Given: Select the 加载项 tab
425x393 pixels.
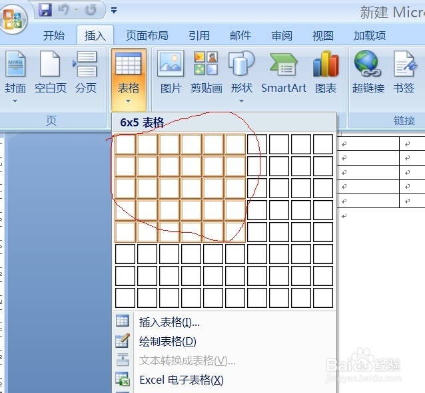Looking at the screenshot, I should [x=370, y=35].
